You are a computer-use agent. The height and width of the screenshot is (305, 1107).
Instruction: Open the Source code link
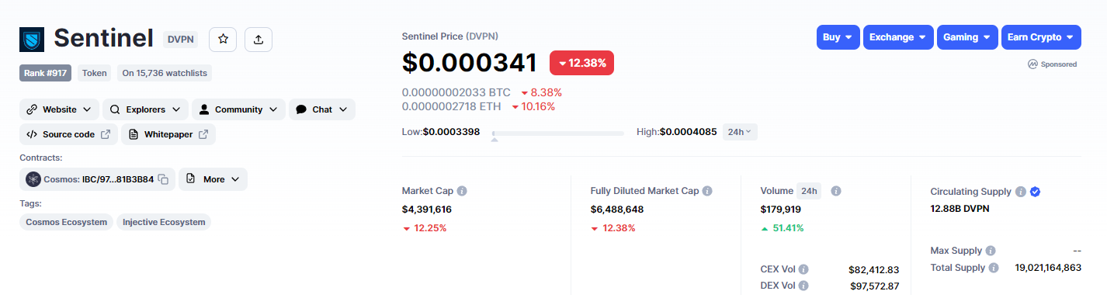click(x=68, y=134)
